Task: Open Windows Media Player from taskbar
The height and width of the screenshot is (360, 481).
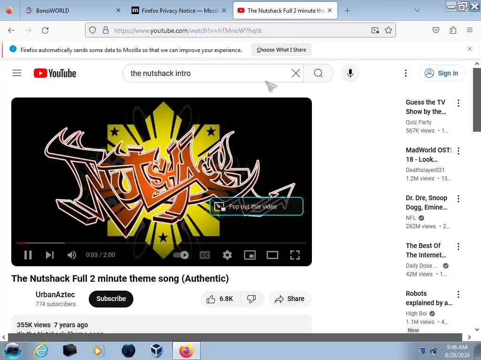Action: click(x=98, y=351)
